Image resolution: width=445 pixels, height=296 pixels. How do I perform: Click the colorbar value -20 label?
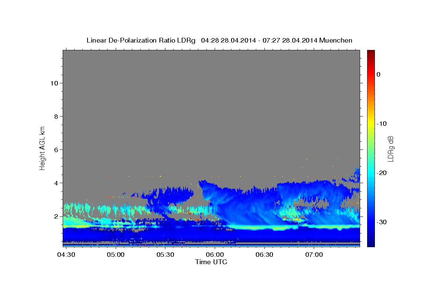(x=382, y=173)
